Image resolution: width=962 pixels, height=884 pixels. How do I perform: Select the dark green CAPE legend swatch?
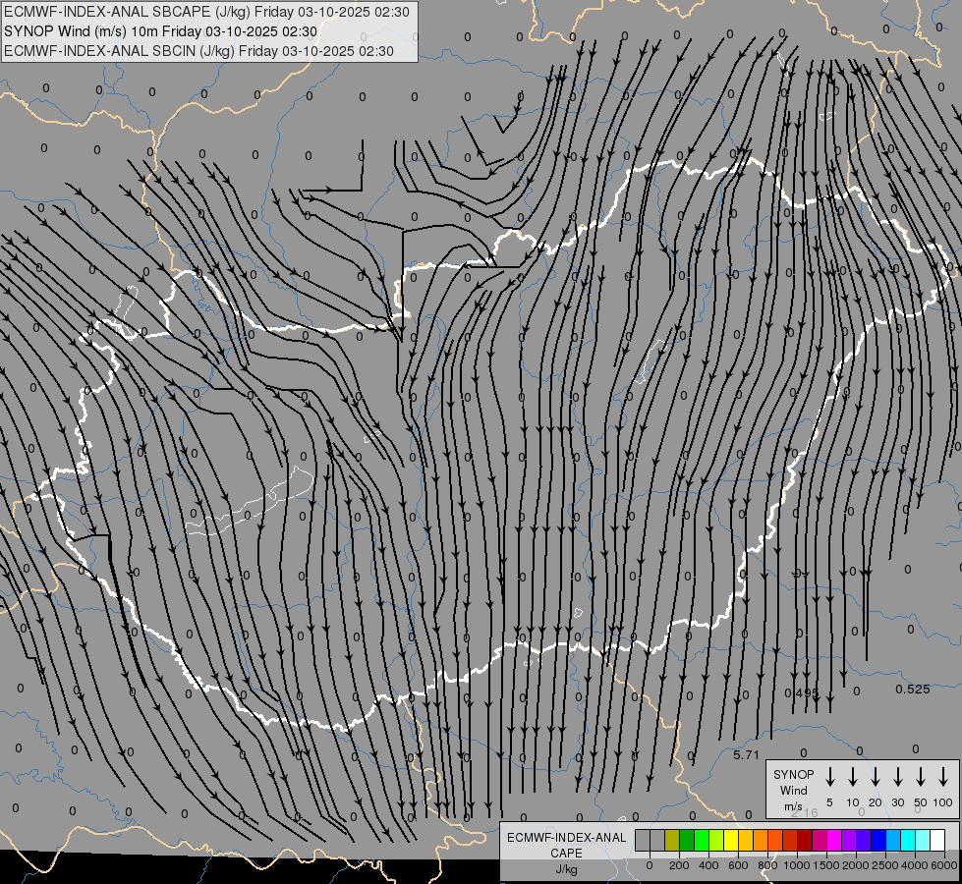click(687, 841)
